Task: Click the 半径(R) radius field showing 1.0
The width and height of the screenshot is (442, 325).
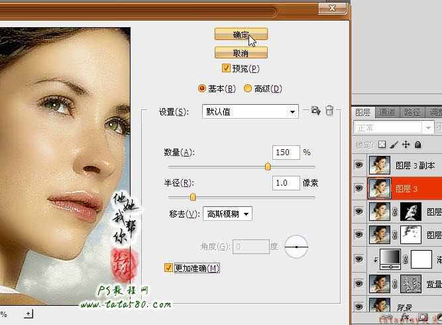Action: point(286,183)
